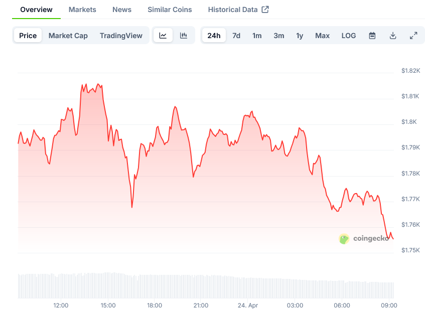Show Max time range
The height and width of the screenshot is (319, 425).
pyautogui.click(x=322, y=36)
